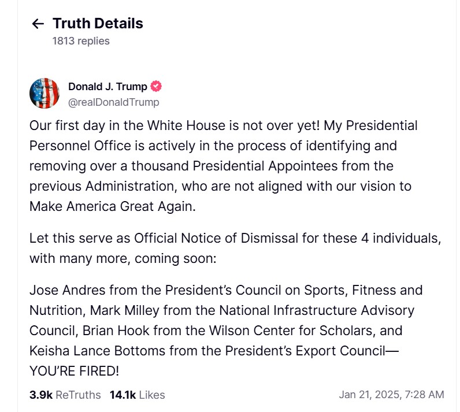This screenshot has height=412, width=460.
Task: Click the @realDonaldTrump handle
Action: [x=113, y=102]
